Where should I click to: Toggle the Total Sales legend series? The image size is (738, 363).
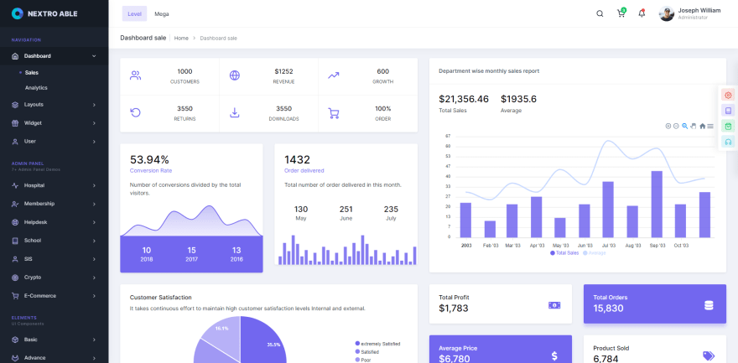click(x=564, y=253)
